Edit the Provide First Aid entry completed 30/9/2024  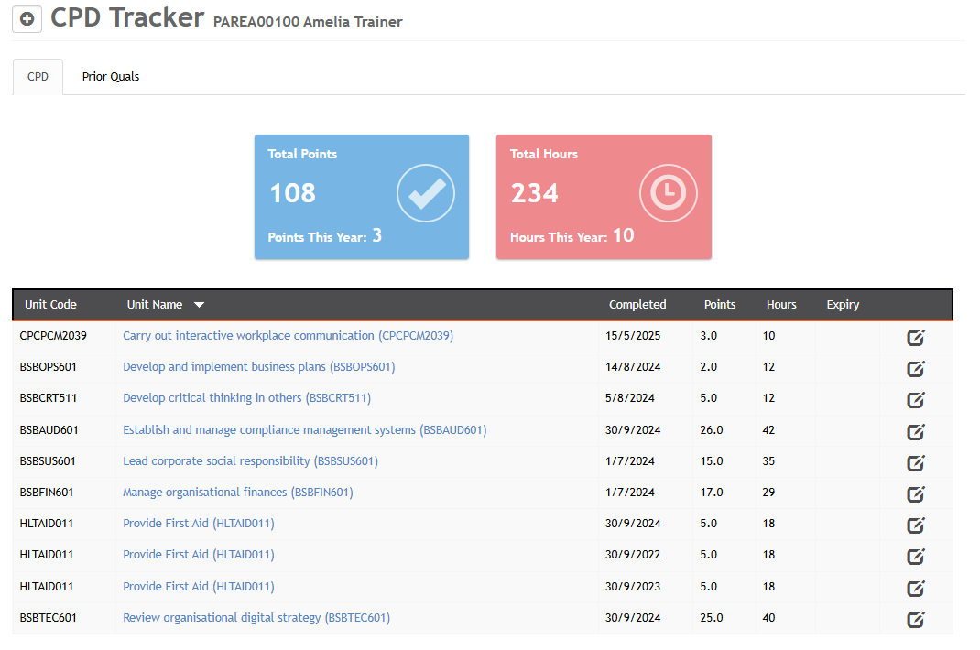point(916,525)
